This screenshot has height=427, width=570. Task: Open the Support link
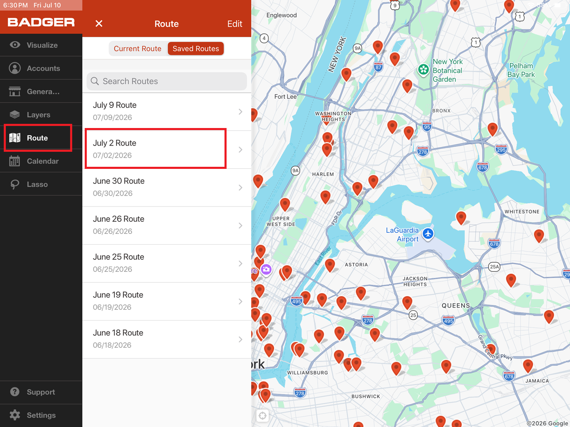[x=41, y=392]
